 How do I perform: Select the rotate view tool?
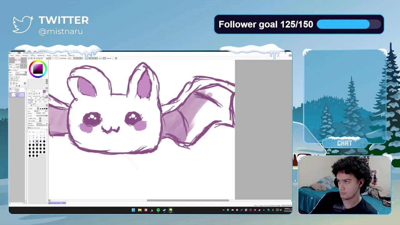coord(34,93)
